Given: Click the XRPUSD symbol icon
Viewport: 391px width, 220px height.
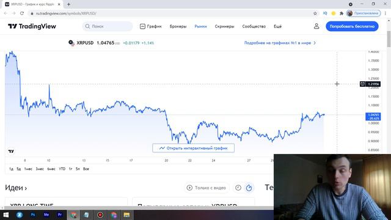Looking at the screenshot, I should coord(71,43).
